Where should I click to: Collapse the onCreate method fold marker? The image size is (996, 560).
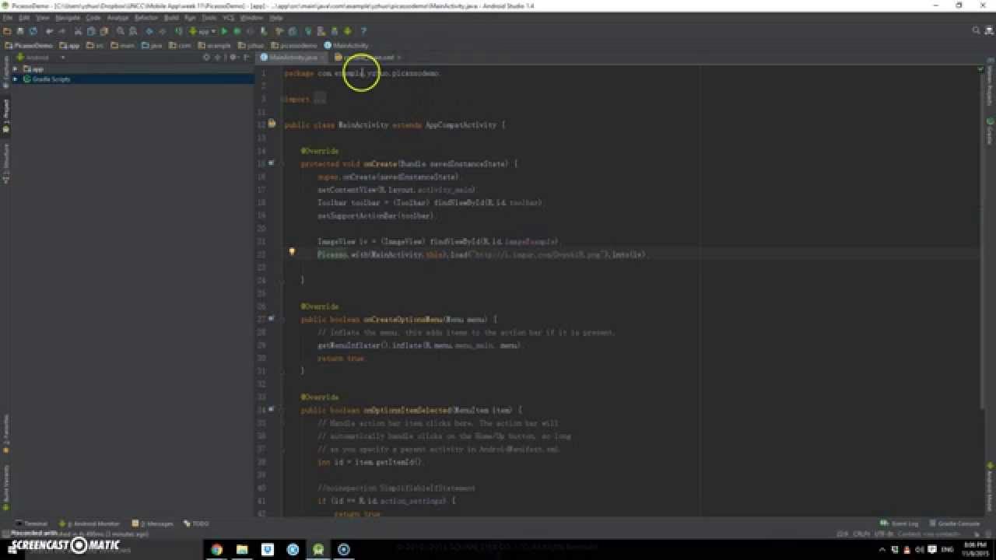coord(282,164)
